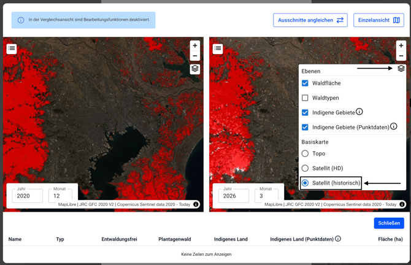Switch to Einzelansicht view
This screenshot has width=411, height=265.
click(378, 20)
